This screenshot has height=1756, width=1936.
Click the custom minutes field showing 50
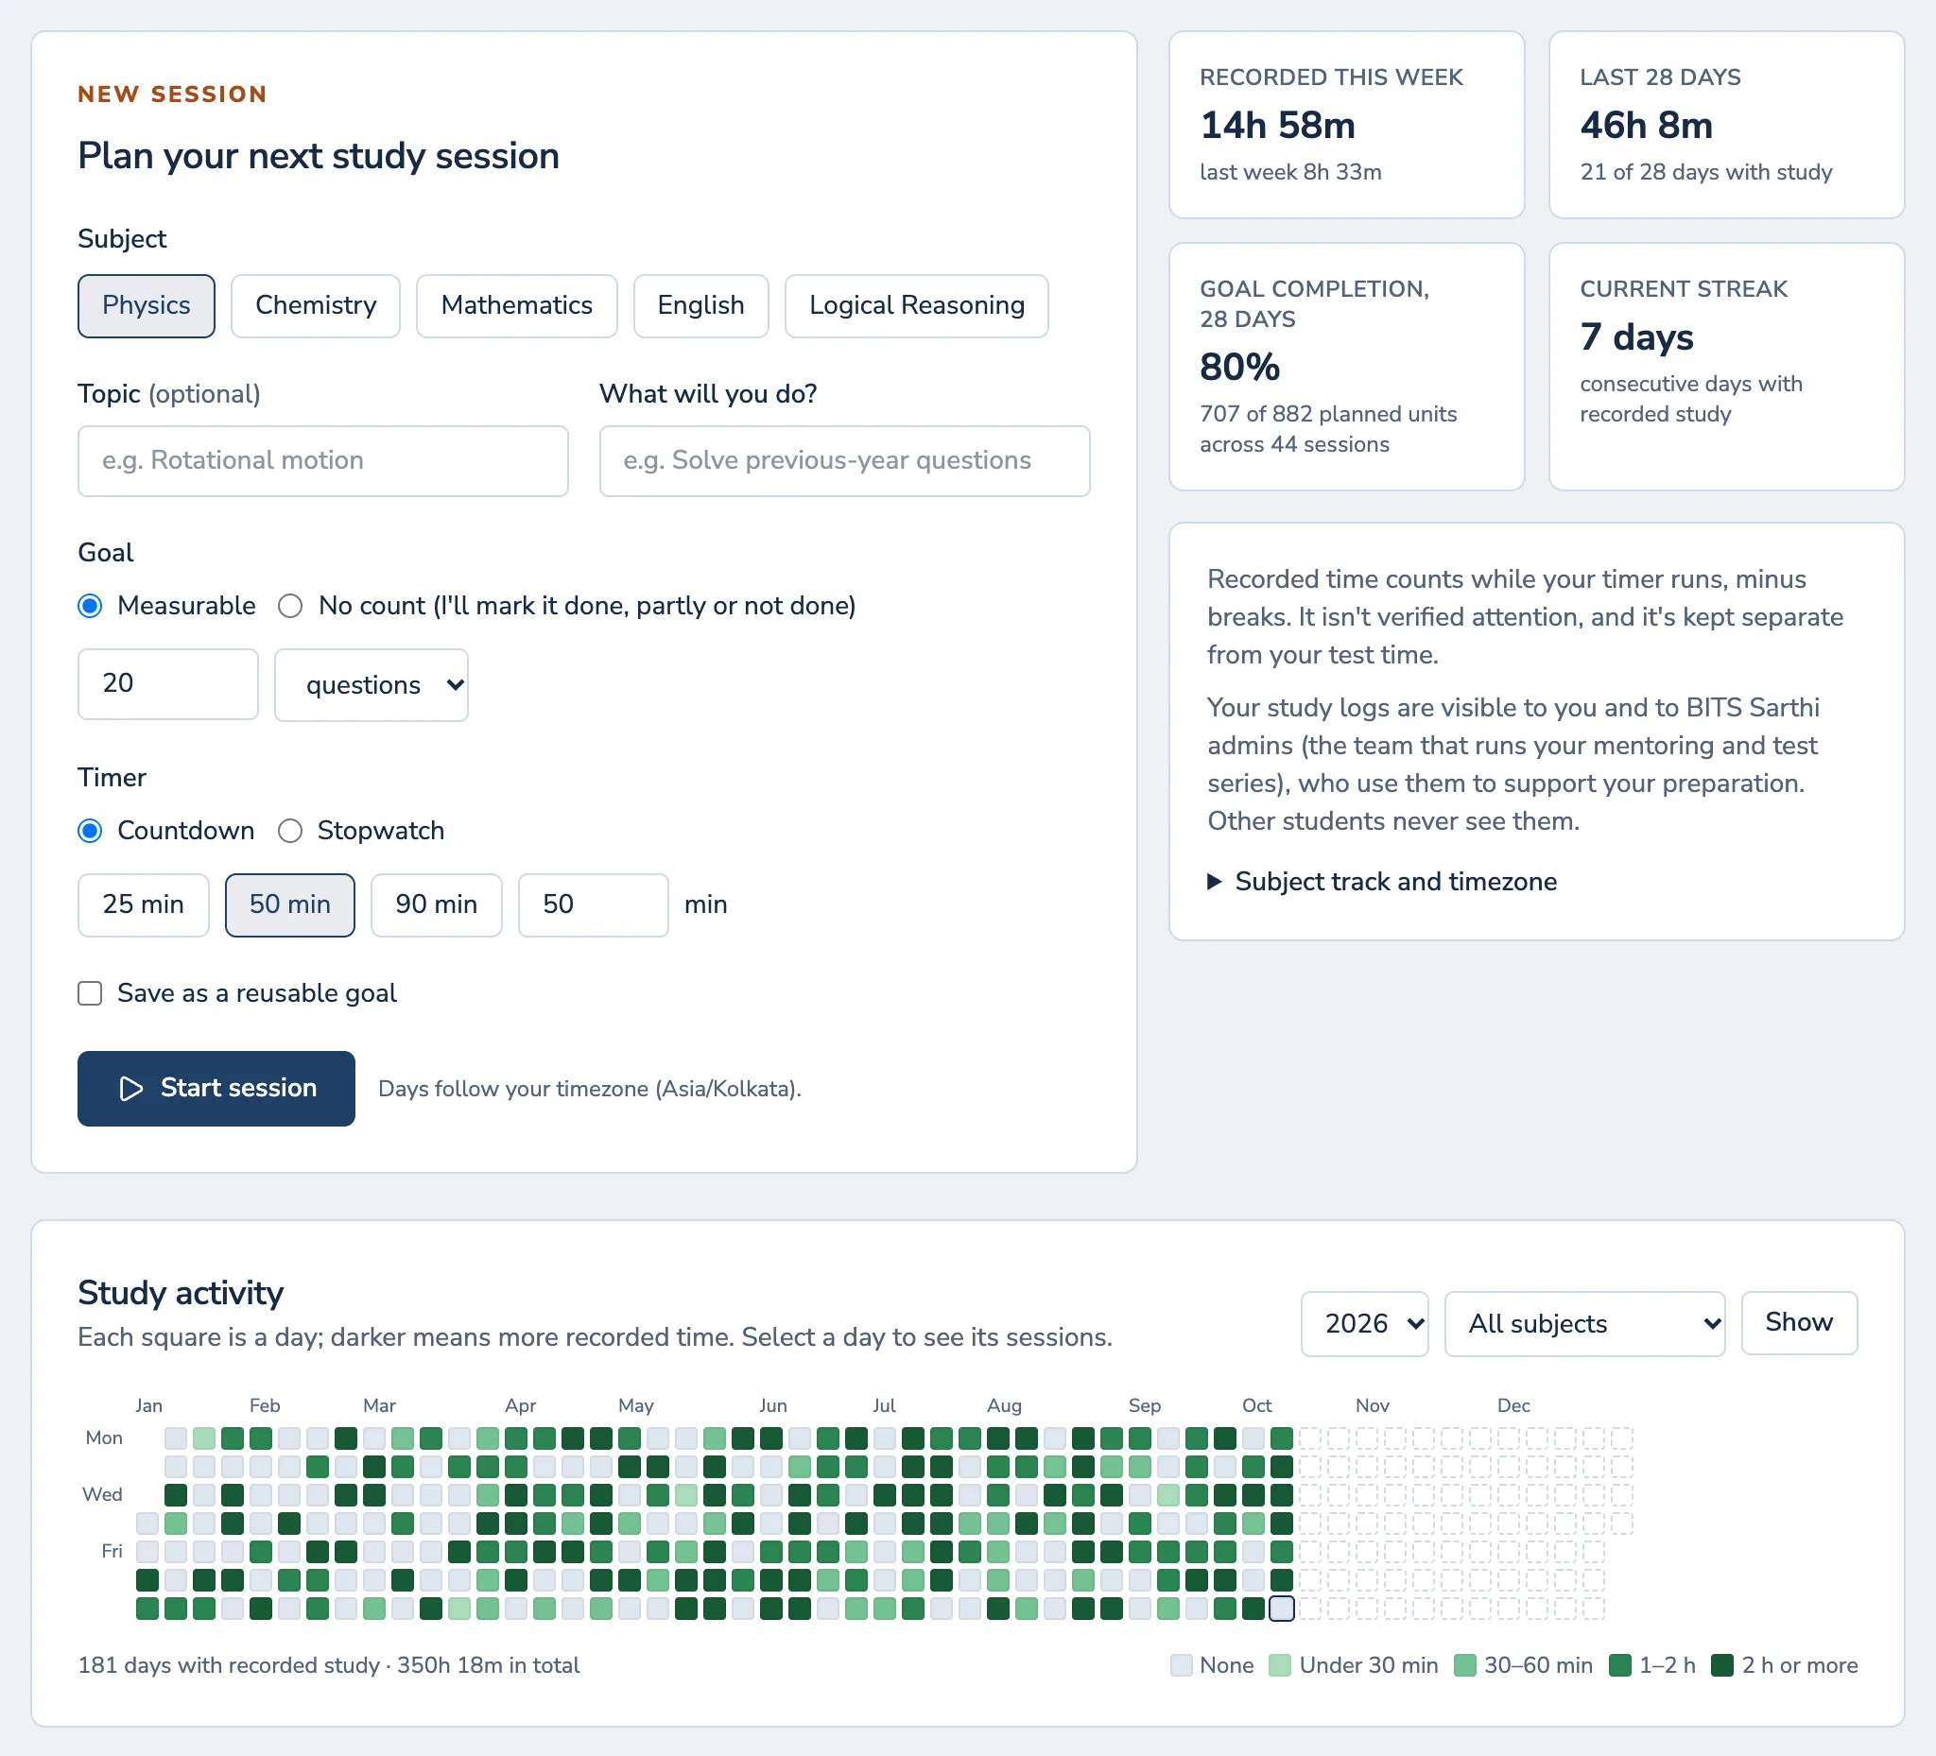tap(594, 904)
